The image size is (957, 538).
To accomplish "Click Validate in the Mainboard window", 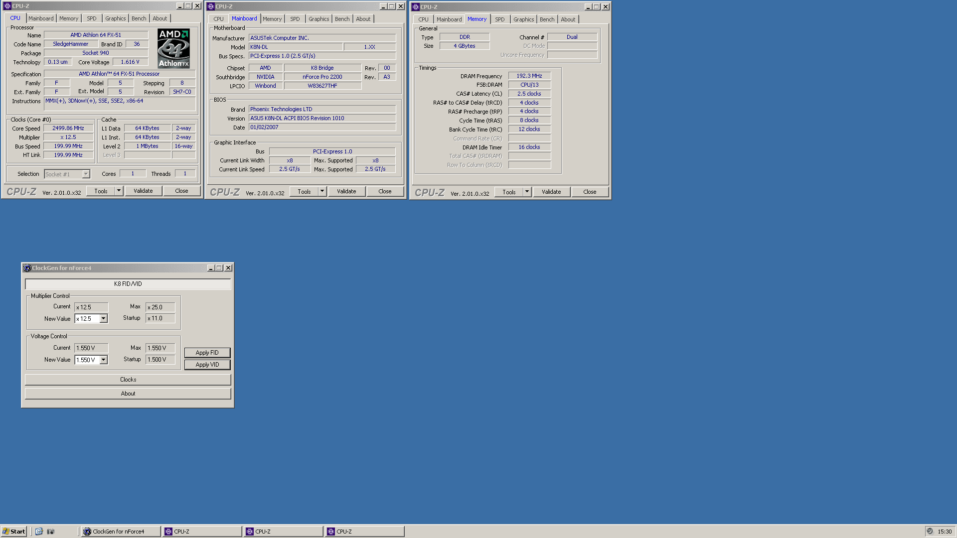I will coord(346,191).
